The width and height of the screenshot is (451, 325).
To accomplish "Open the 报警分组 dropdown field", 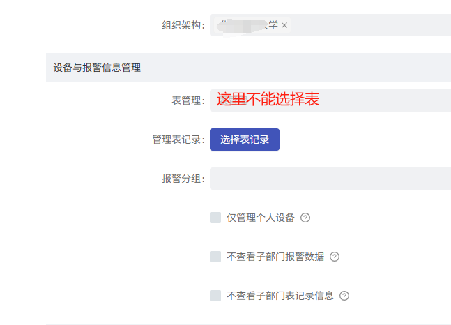I will click(x=330, y=179).
